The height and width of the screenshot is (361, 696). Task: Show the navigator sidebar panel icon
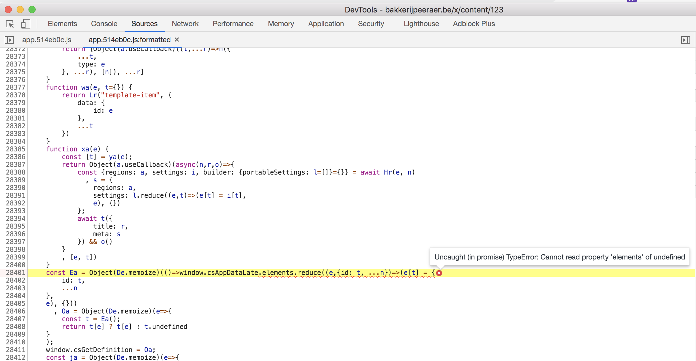(x=9, y=40)
